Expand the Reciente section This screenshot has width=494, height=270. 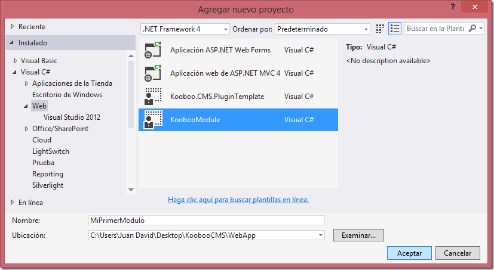click(x=13, y=26)
